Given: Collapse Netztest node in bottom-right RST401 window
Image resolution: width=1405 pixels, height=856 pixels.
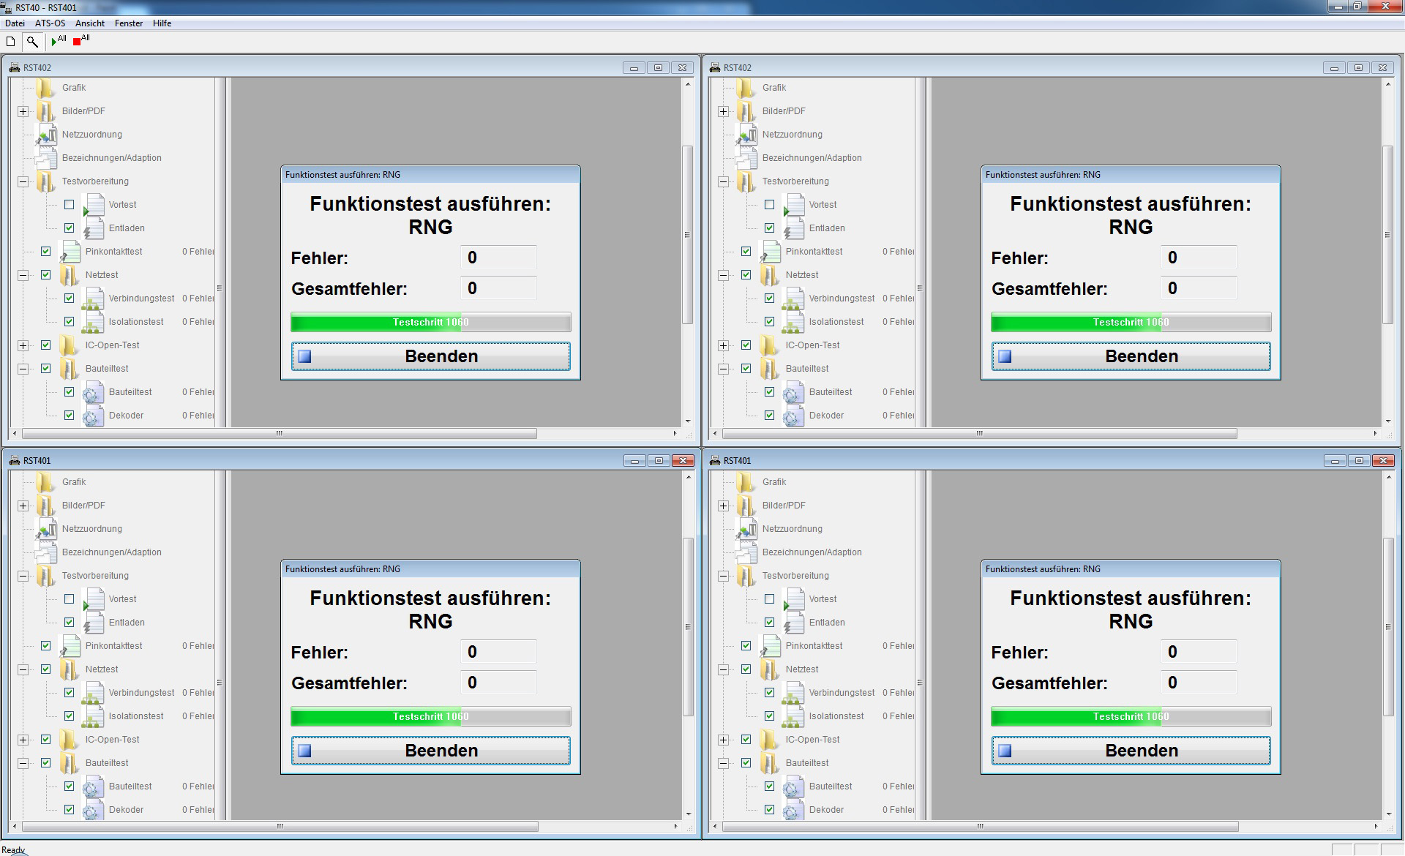Looking at the screenshot, I should coord(724,669).
